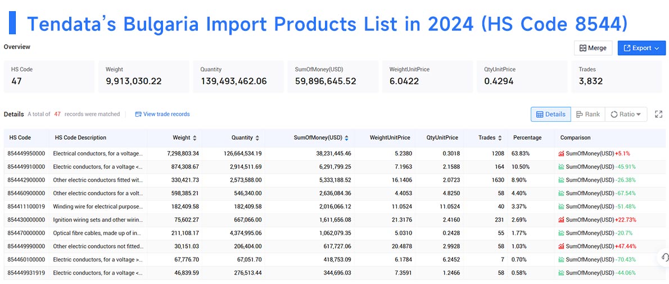Click the Trades value 1630

(498, 180)
